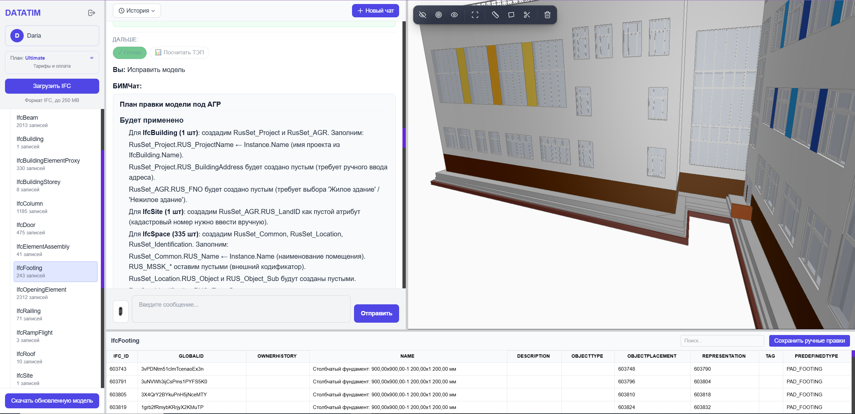Select IfcBuilding in the class list

(x=55, y=143)
